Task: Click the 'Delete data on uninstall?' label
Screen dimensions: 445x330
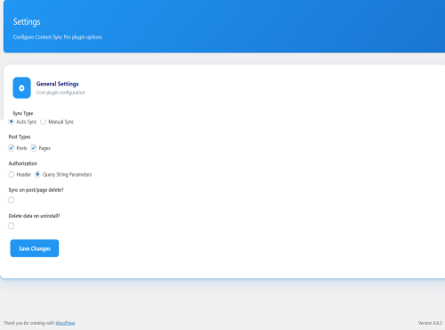Action: pos(34,216)
